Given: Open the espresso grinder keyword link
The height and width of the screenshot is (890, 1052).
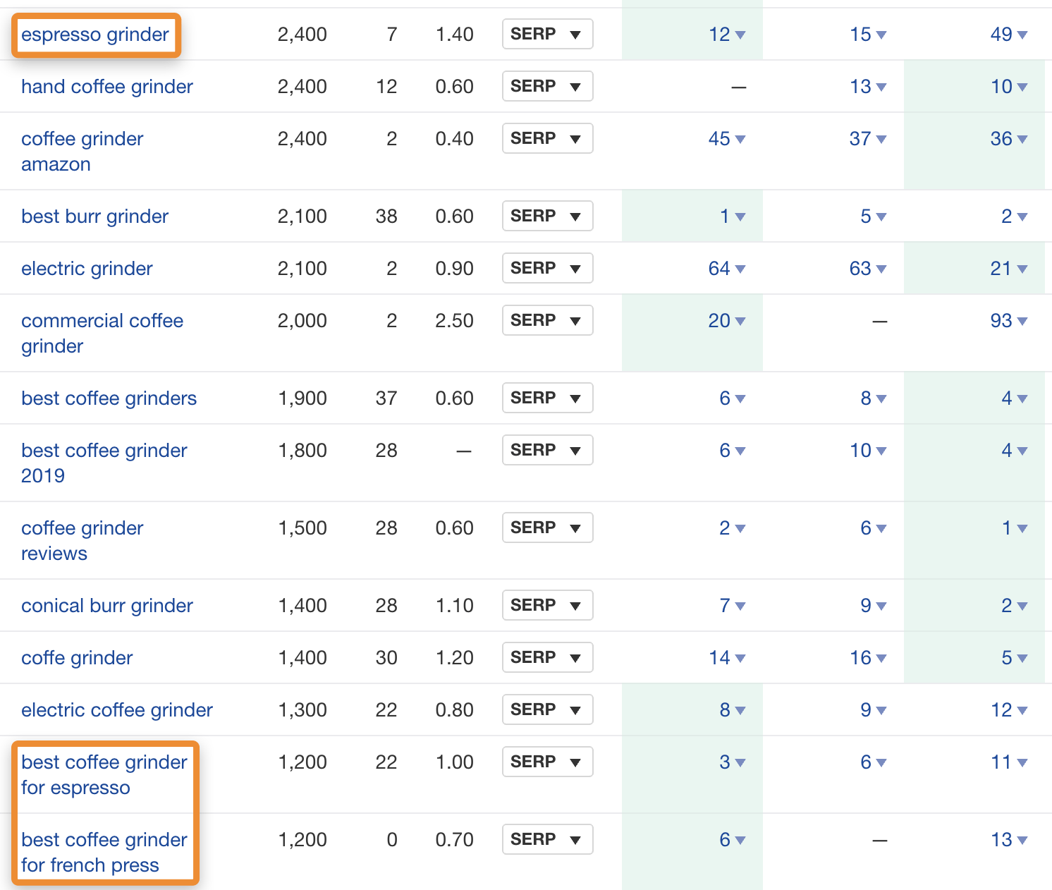Looking at the screenshot, I should click(95, 34).
